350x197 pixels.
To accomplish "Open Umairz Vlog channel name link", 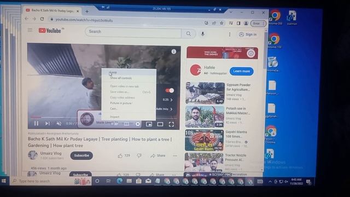I will pos(51,153).
